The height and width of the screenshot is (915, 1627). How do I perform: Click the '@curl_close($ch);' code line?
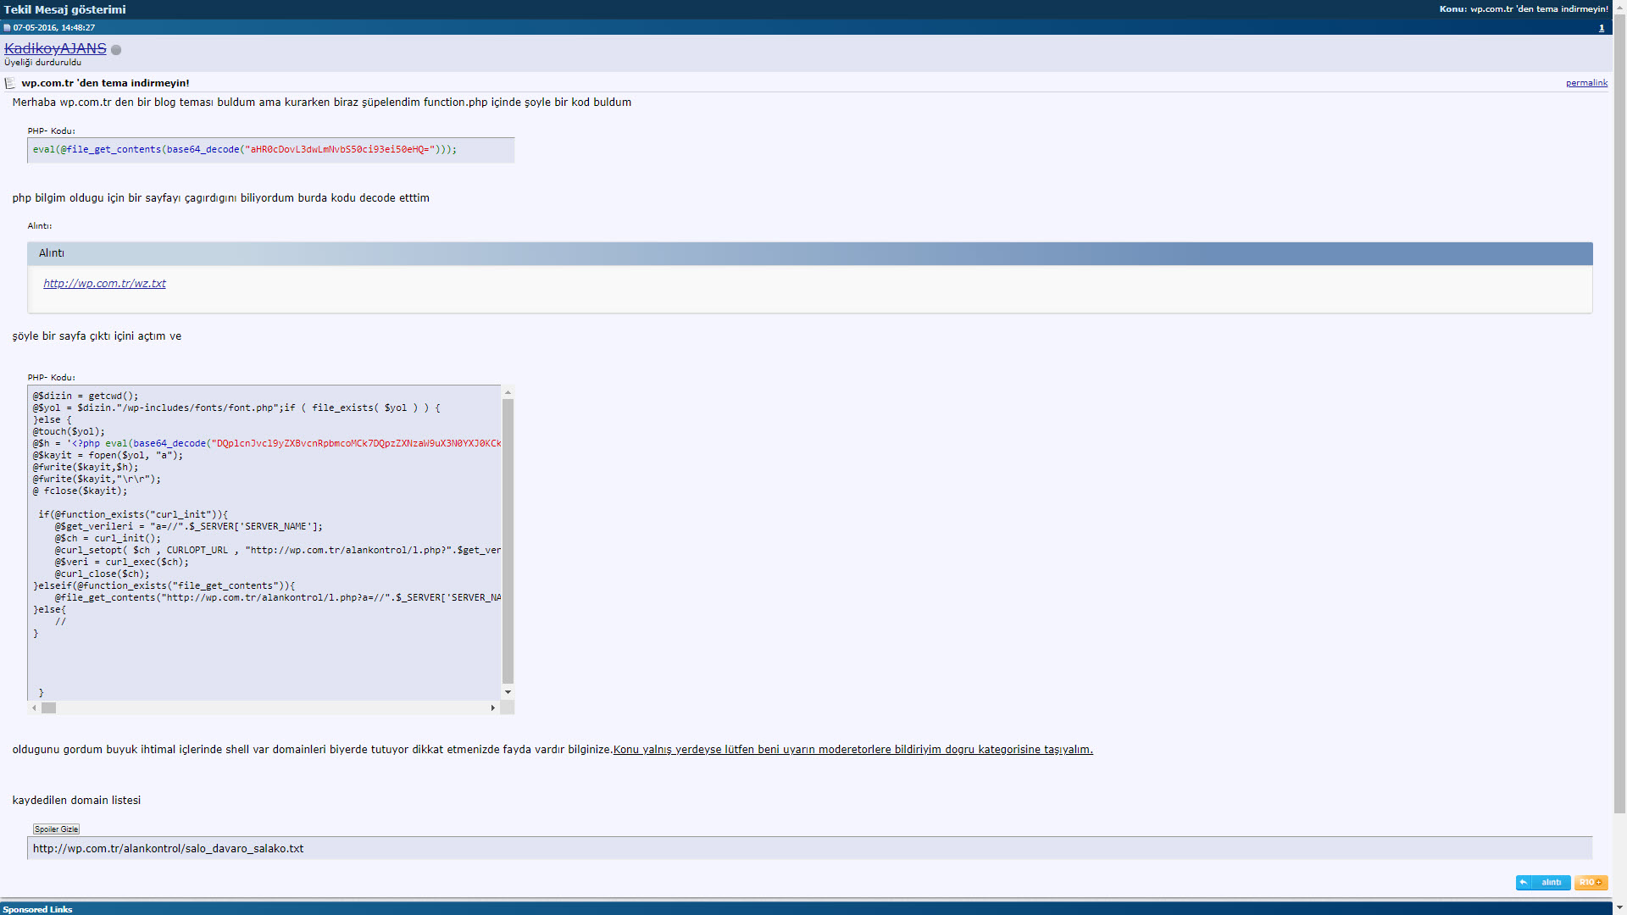[x=103, y=574]
